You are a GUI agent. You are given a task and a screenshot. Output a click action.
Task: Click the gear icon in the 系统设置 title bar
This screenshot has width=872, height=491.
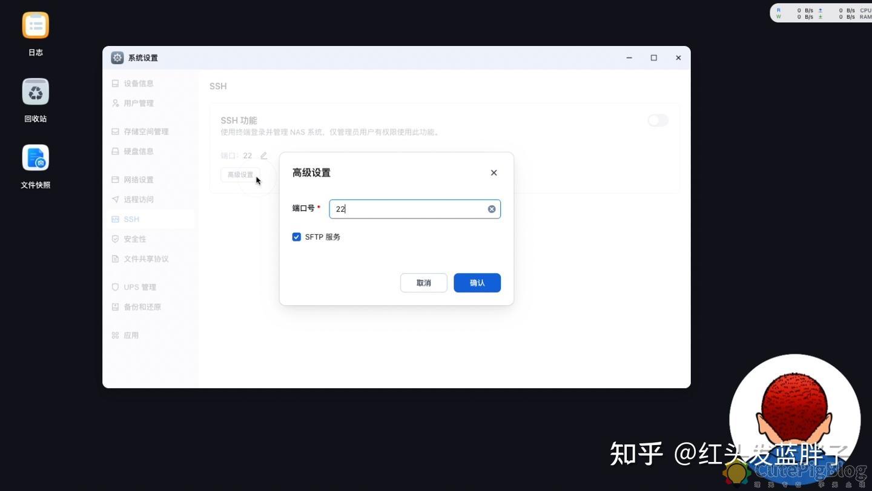click(x=117, y=58)
